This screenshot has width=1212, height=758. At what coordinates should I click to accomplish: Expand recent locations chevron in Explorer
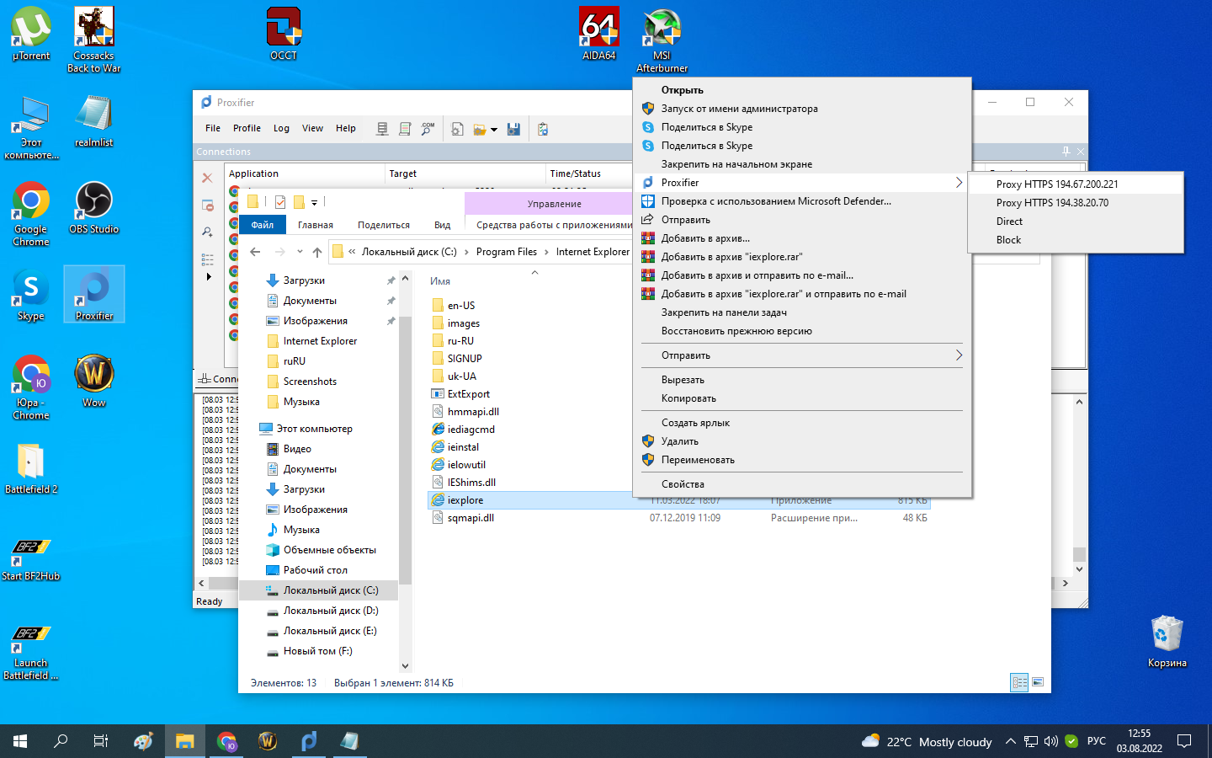(x=300, y=252)
